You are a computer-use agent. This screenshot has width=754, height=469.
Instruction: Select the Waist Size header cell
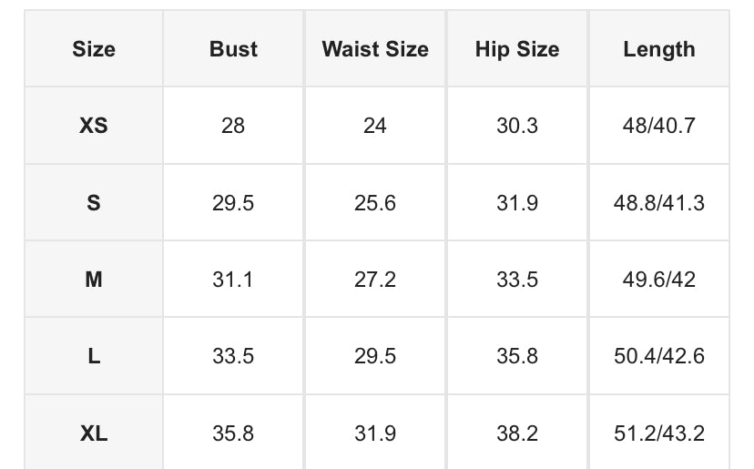[x=375, y=49]
